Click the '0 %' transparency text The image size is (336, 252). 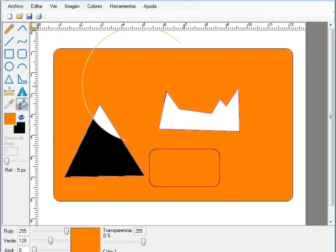tap(107, 236)
